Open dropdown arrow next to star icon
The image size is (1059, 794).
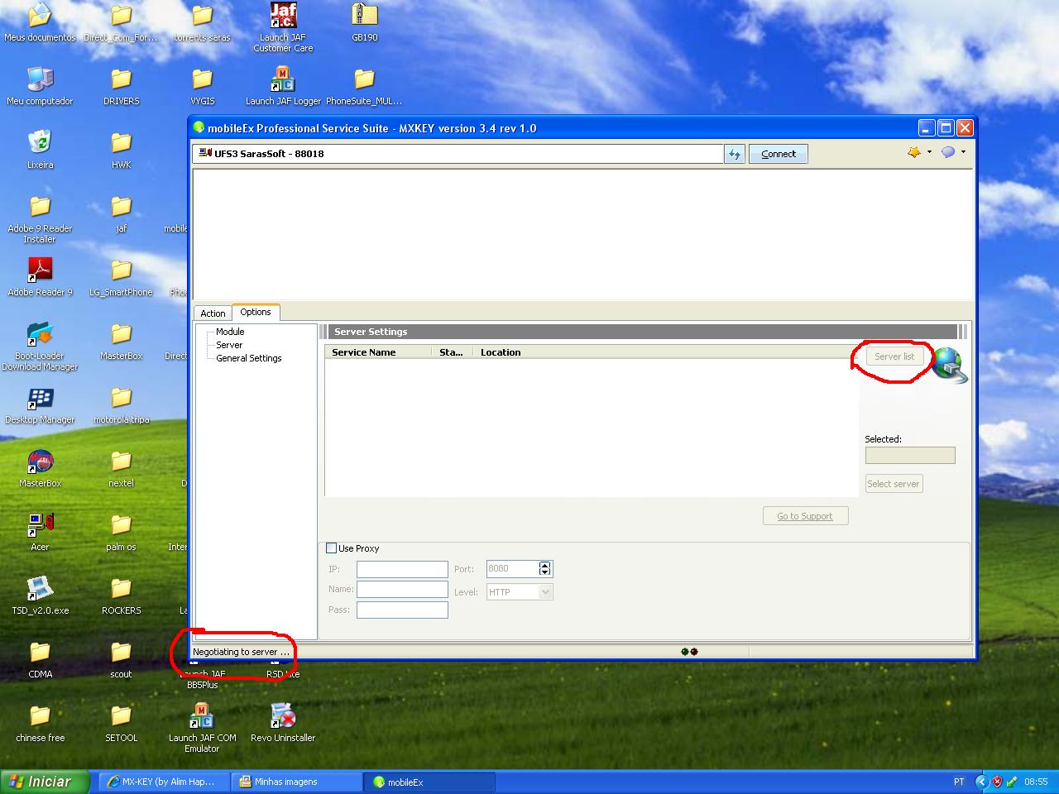(929, 152)
